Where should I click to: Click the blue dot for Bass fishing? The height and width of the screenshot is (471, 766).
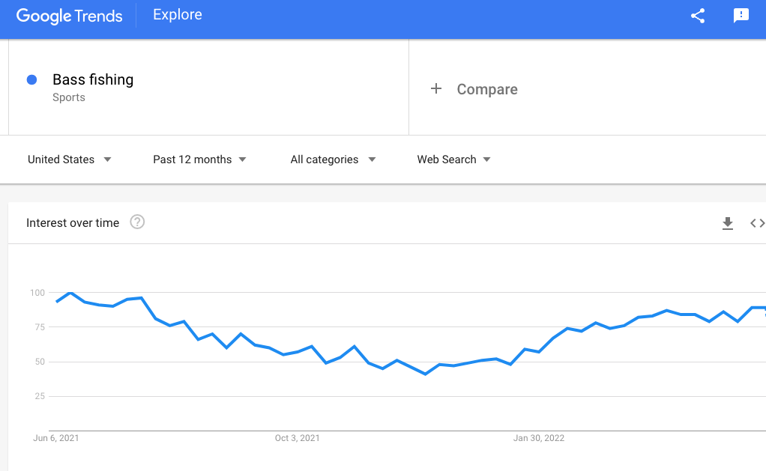31,79
